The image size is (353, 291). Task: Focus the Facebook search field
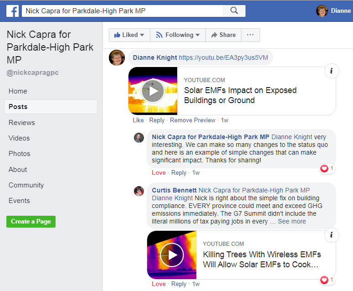click(122, 11)
